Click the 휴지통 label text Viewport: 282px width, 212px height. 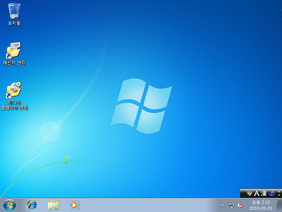pos(14,23)
